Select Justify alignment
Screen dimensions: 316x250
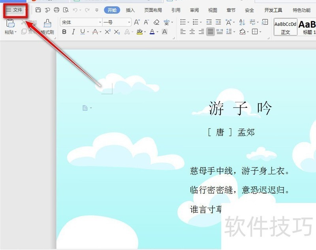pos(211,32)
